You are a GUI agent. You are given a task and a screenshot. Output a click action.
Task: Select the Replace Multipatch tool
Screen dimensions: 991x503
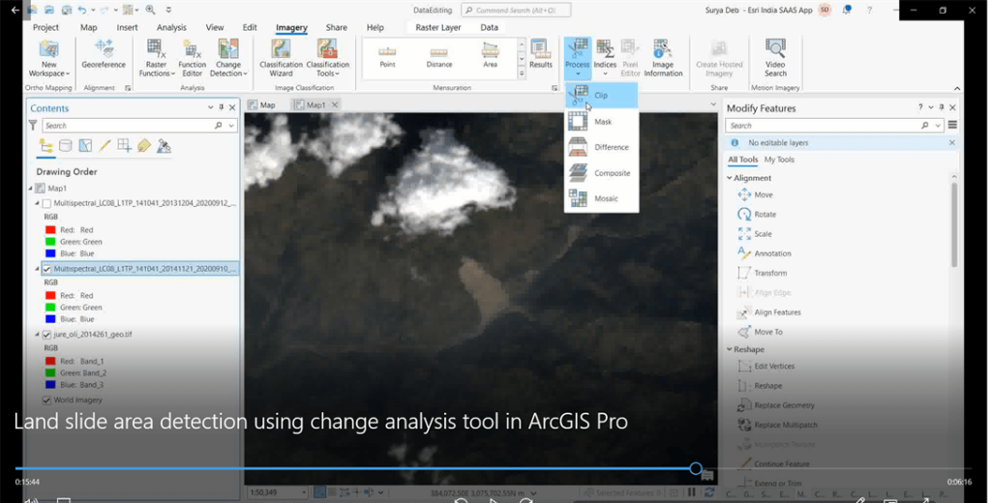point(777,425)
